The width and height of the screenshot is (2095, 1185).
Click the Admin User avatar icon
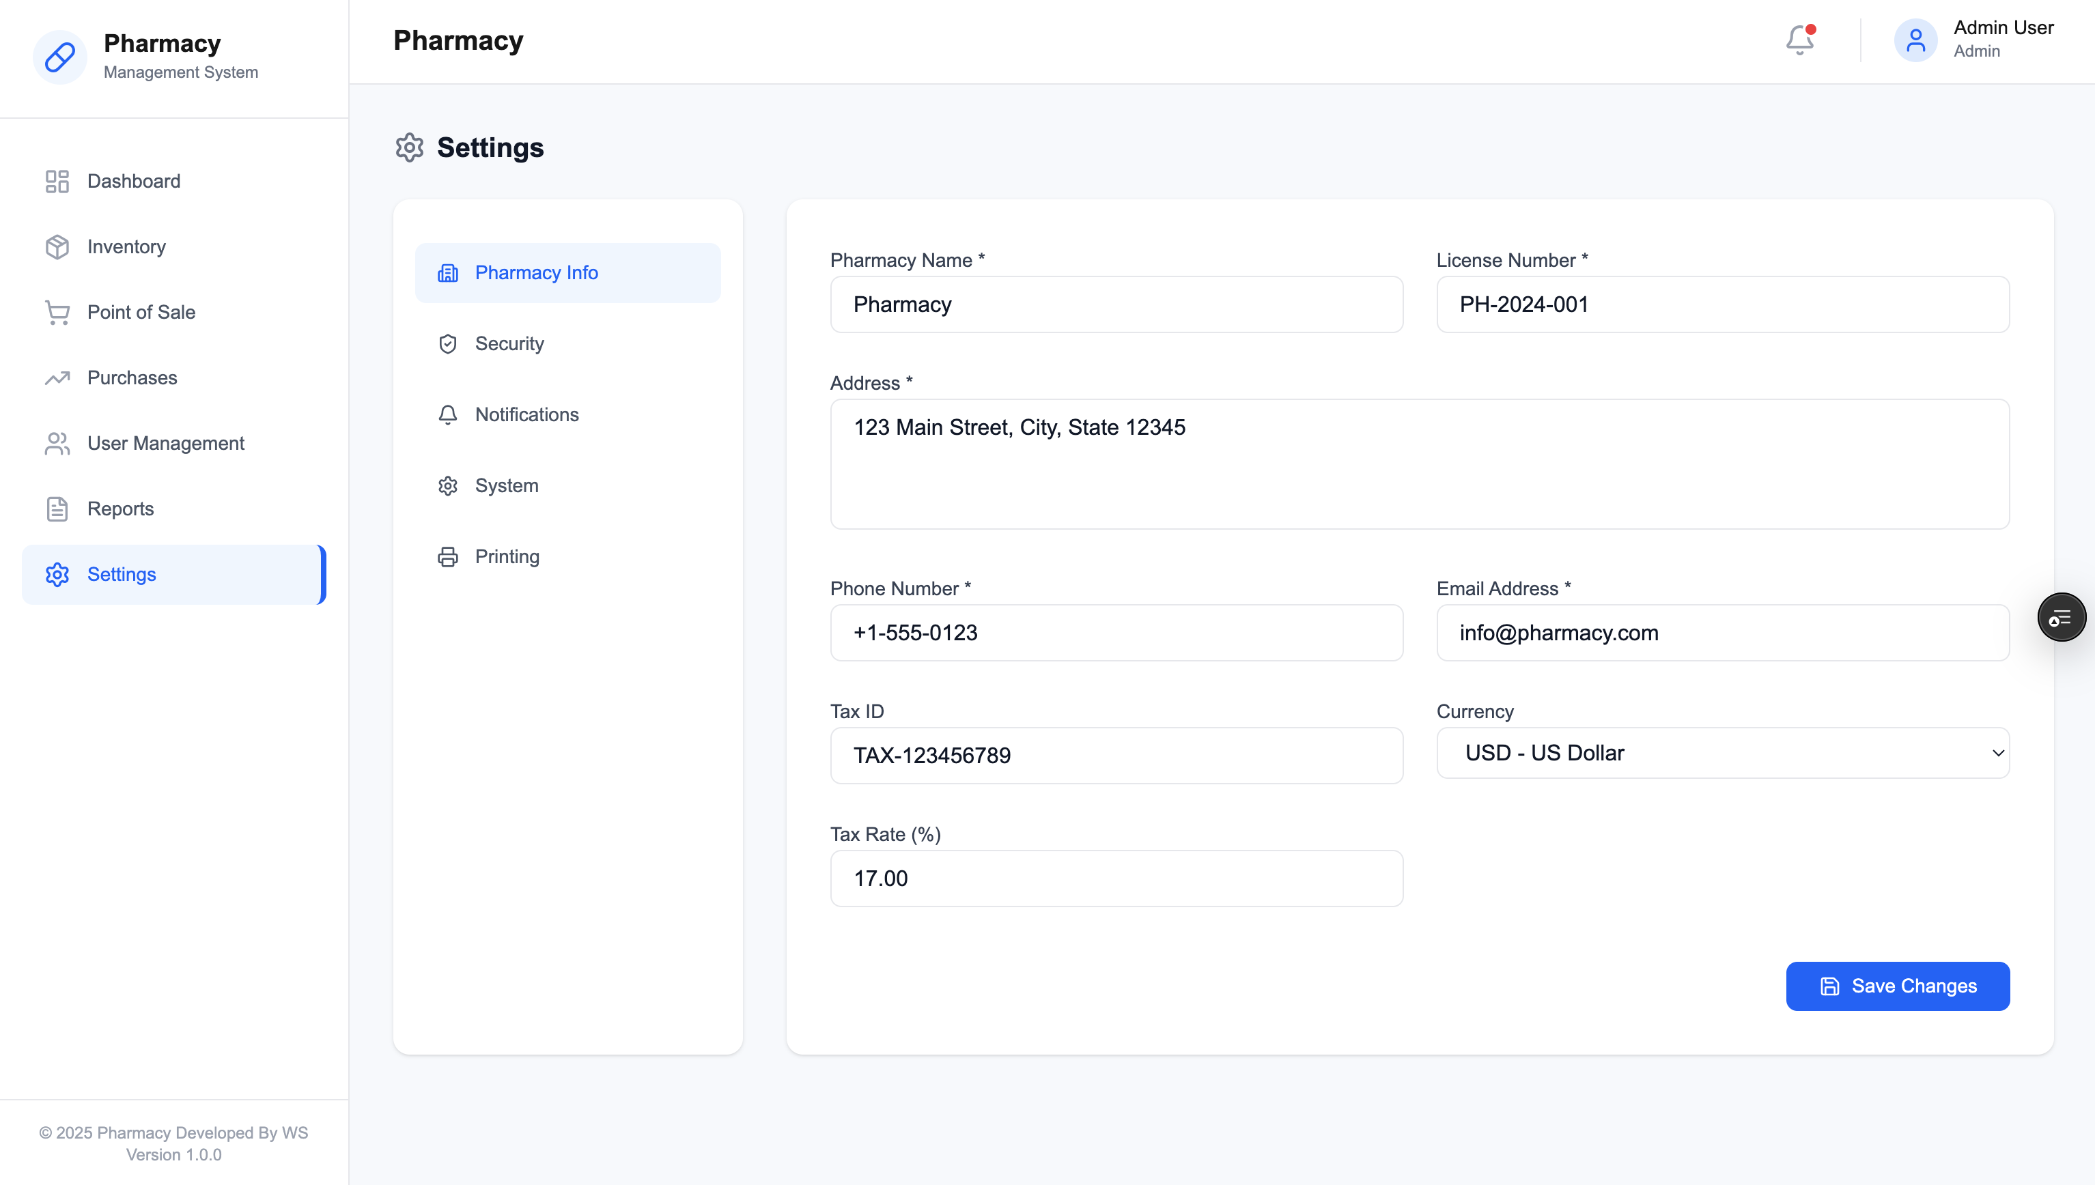coord(1915,40)
